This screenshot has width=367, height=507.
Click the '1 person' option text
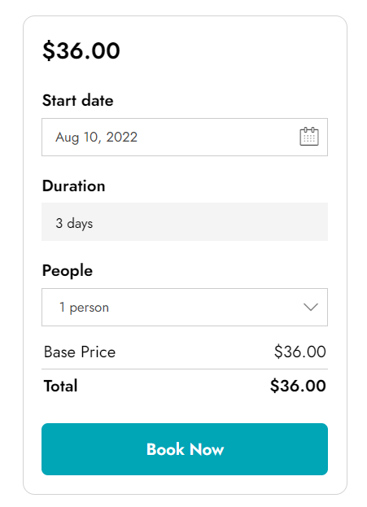click(84, 308)
